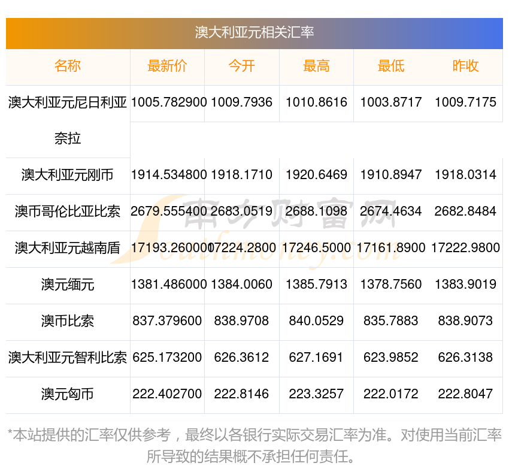The width and height of the screenshot is (509, 475).
Task: Click previous close 222.8047
Action: [x=465, y=394]
